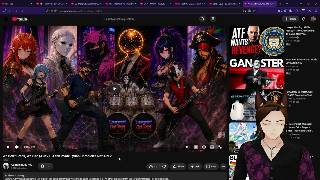Ask about this video
The image size is (320, 180).
[x=195, y=166]
